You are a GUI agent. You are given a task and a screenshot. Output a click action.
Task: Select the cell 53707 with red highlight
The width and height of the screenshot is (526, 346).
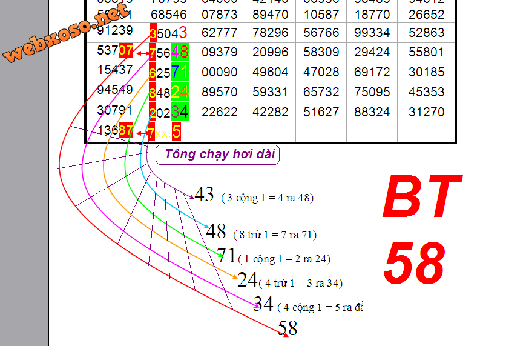[115, 51]
